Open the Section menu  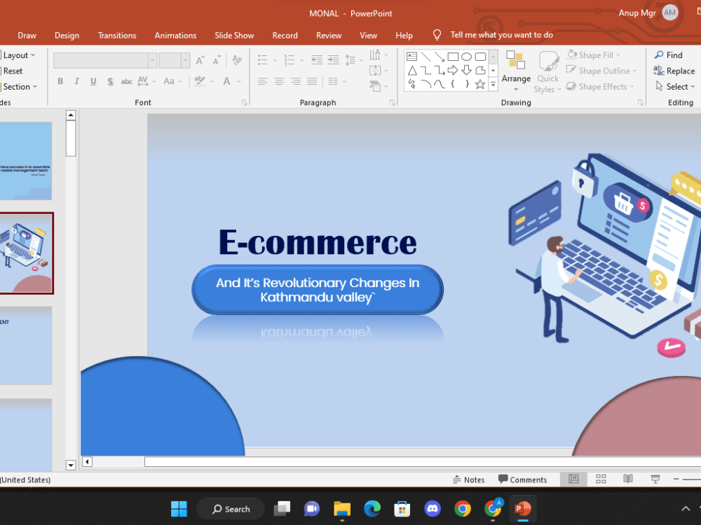coord(19,87)
